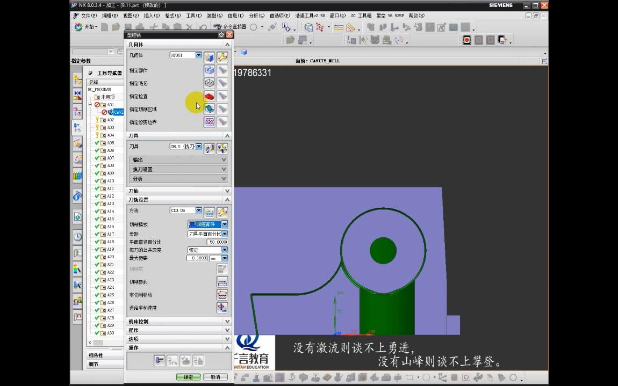Open the Feeds and Speeds (进给率和速度) icon
The width and height of the screenshot is (618, 386).
tap(222, 307)
